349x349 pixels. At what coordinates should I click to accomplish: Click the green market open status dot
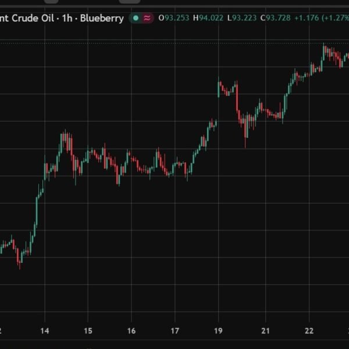pos(136,18)
